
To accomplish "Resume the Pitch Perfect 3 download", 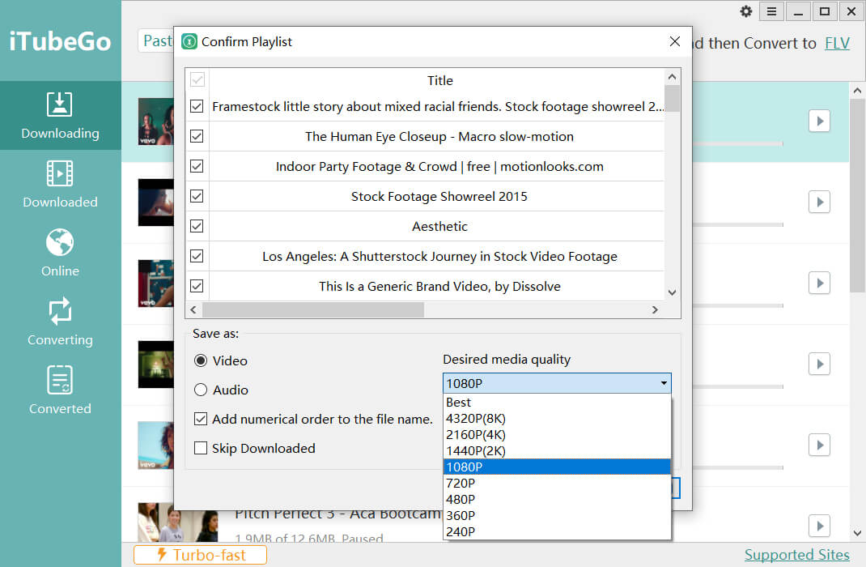I will 820,526.
